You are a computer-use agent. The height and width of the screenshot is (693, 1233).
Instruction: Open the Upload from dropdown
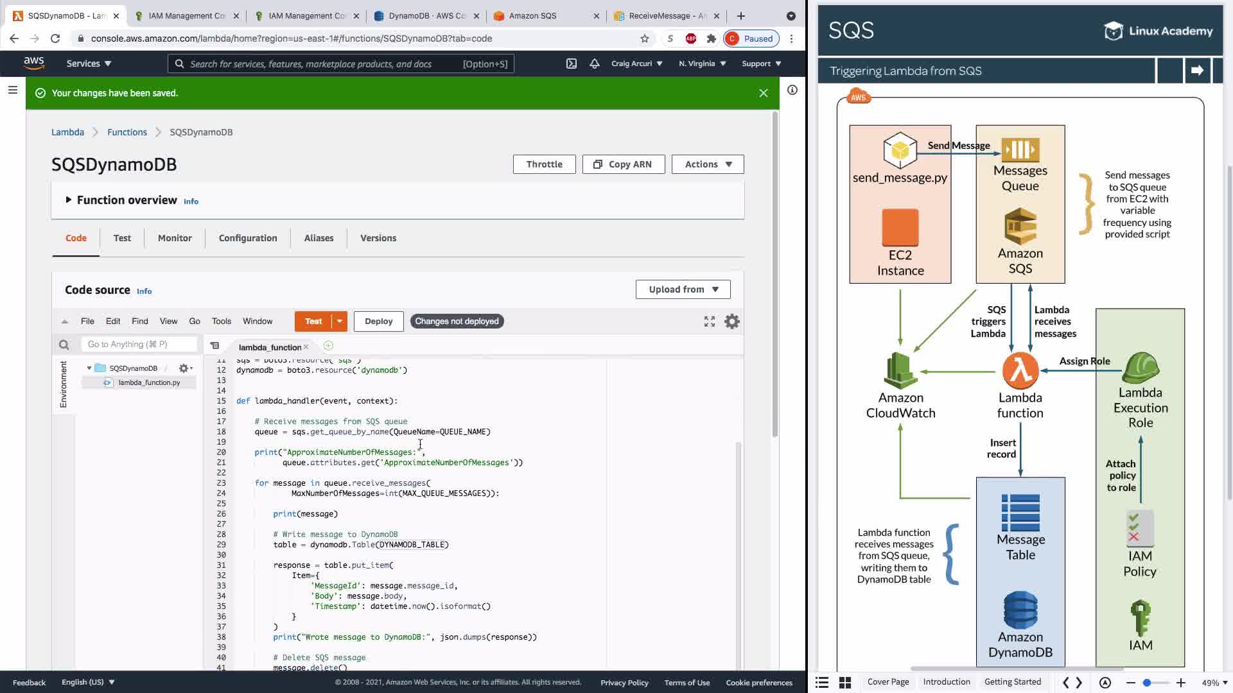click(x=683, y=289)
